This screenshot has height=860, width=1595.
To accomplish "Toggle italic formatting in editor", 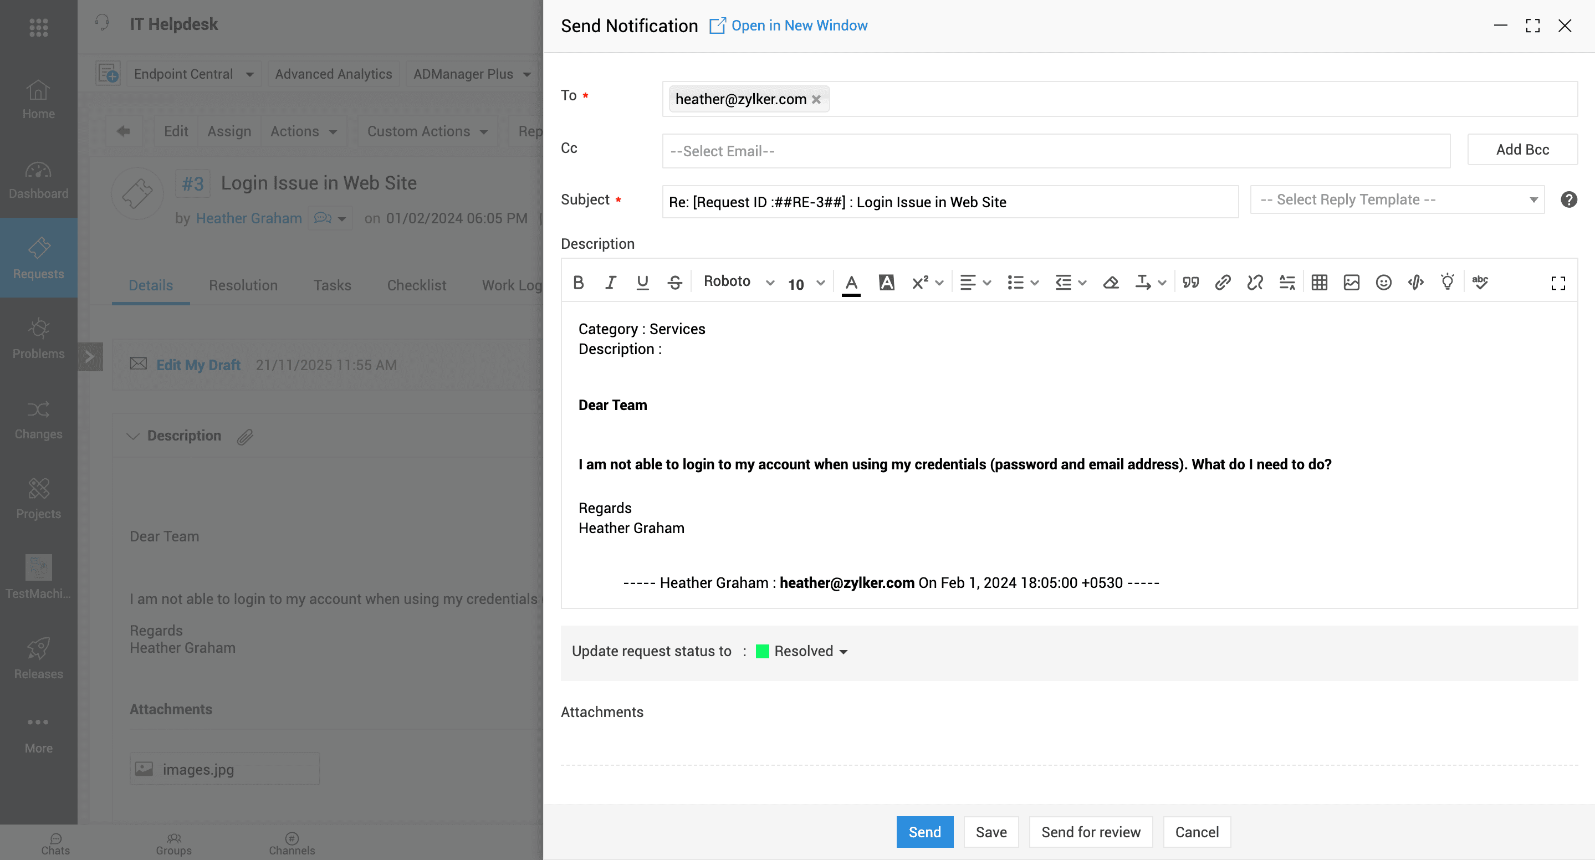I will (611, 283).
